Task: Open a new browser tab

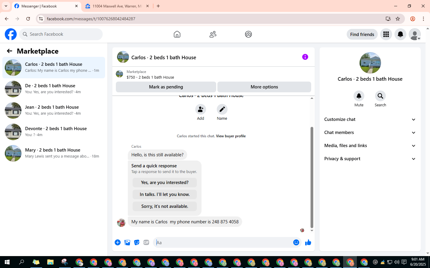Action: [x=158, y=6]
